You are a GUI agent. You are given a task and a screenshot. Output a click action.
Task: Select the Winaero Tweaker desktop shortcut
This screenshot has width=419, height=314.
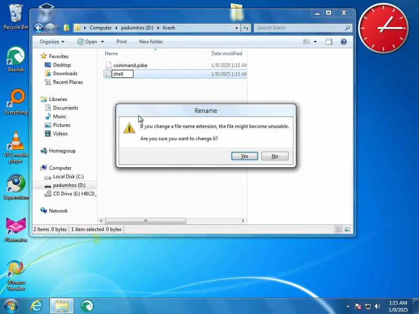16,275
